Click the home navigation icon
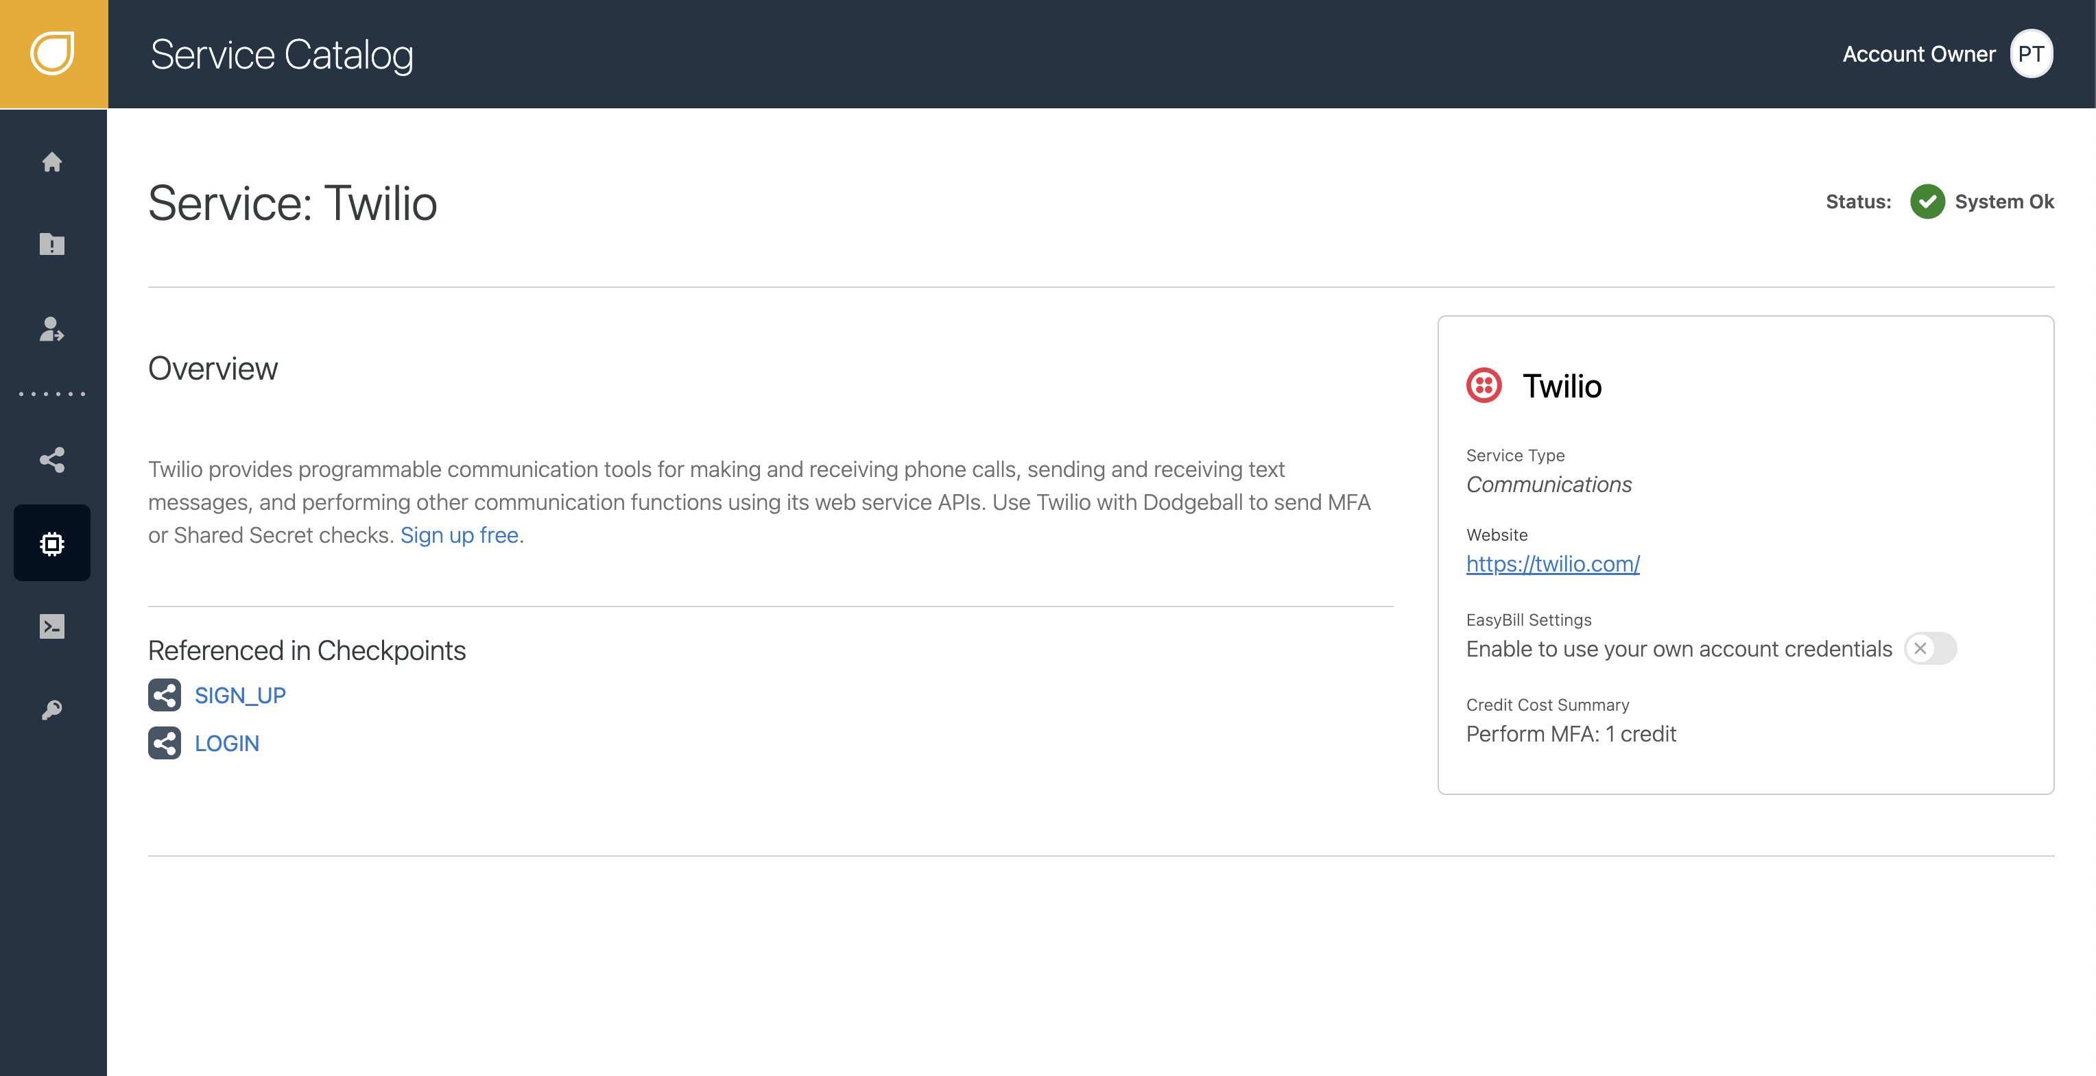Screen dimensions: 2096x1076 pyautogui.click(x=53, y=160)
